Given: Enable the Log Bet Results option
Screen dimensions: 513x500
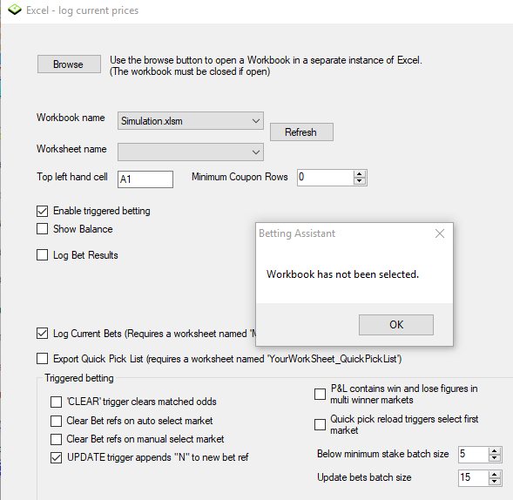Looking at the screenshot, I should pos(42,254).
